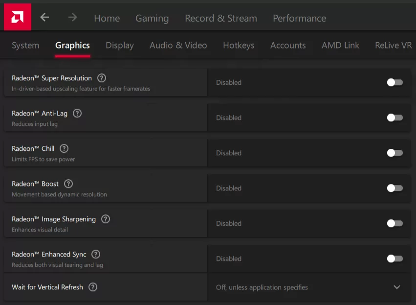The image size is (416, 305).
Task: Open help icon next to Radeon Chill
Action: tap(64, 148)
